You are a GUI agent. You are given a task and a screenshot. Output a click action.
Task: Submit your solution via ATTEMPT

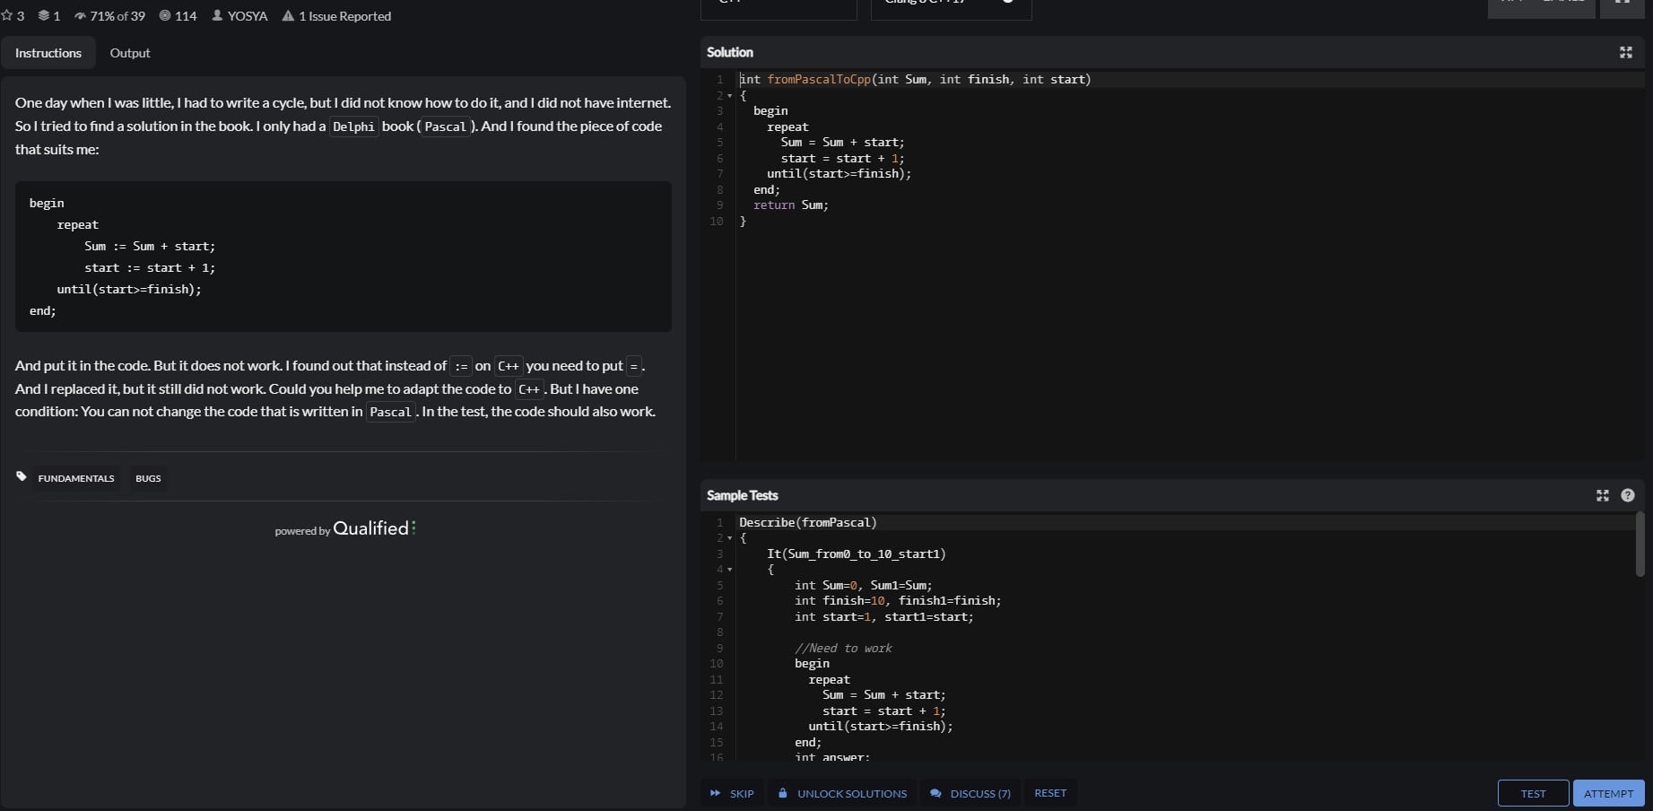[x=1607, y=793]
